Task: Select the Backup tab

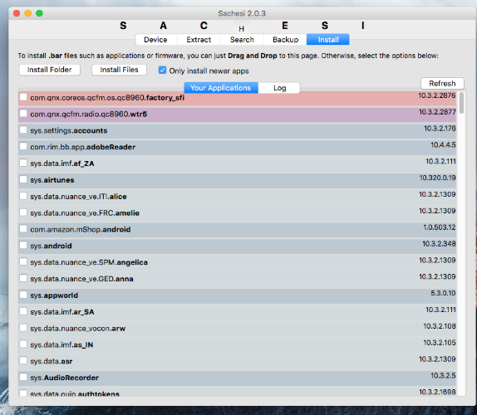Action: [285, 40]
